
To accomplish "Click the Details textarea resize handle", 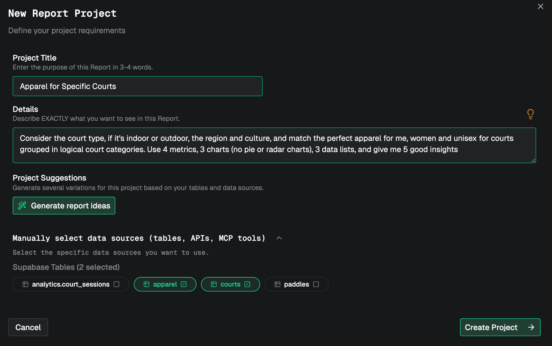I will [x=533, y=160].
